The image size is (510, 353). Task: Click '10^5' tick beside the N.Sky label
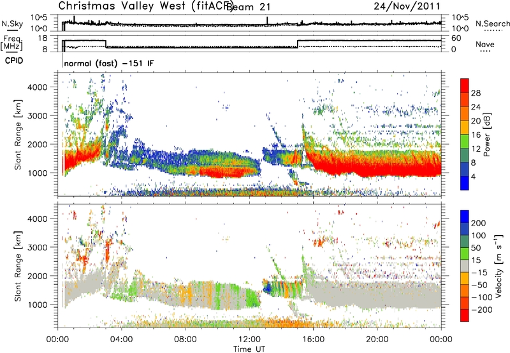[x=39, y=18]
